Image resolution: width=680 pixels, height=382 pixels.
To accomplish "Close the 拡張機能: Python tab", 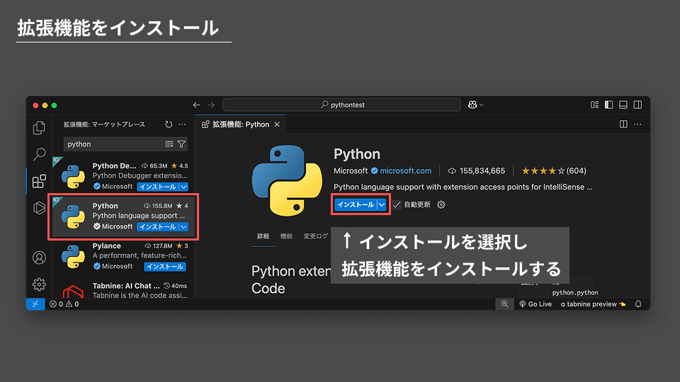I will pyautogui.click(x=277, y=125).
